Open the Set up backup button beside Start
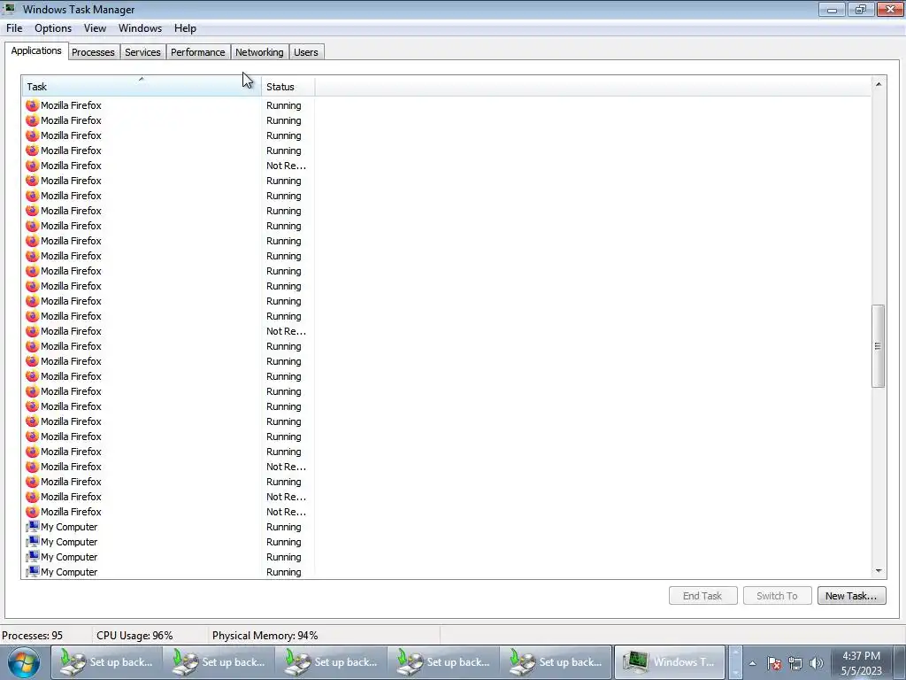The height and width of the screenshot is (680, 906). 106,662
